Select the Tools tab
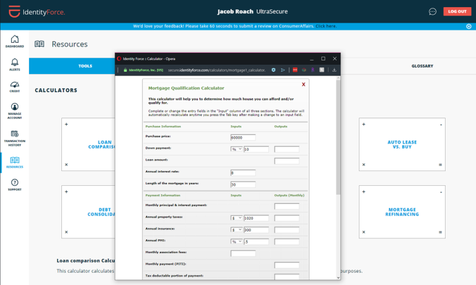 coord(85,66)
